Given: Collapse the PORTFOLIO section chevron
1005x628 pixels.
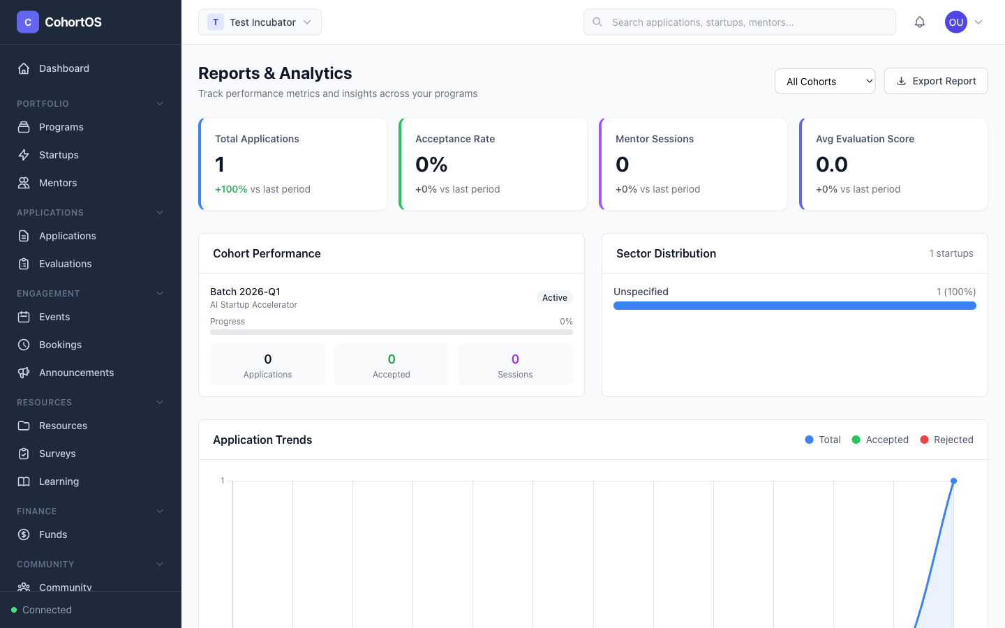Looking at the screenshot, I should [159, 103].
